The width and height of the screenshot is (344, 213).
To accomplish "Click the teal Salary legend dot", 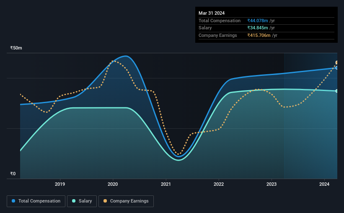I will click(74, 201).
